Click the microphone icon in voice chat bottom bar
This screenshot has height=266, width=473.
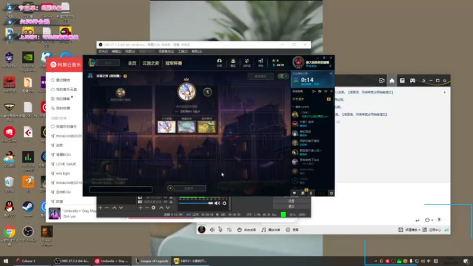221,230
